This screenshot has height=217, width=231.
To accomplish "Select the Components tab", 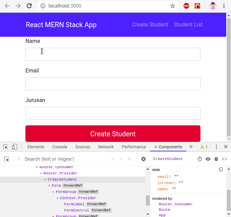I will pyautogui.click(x=168, y=147).
